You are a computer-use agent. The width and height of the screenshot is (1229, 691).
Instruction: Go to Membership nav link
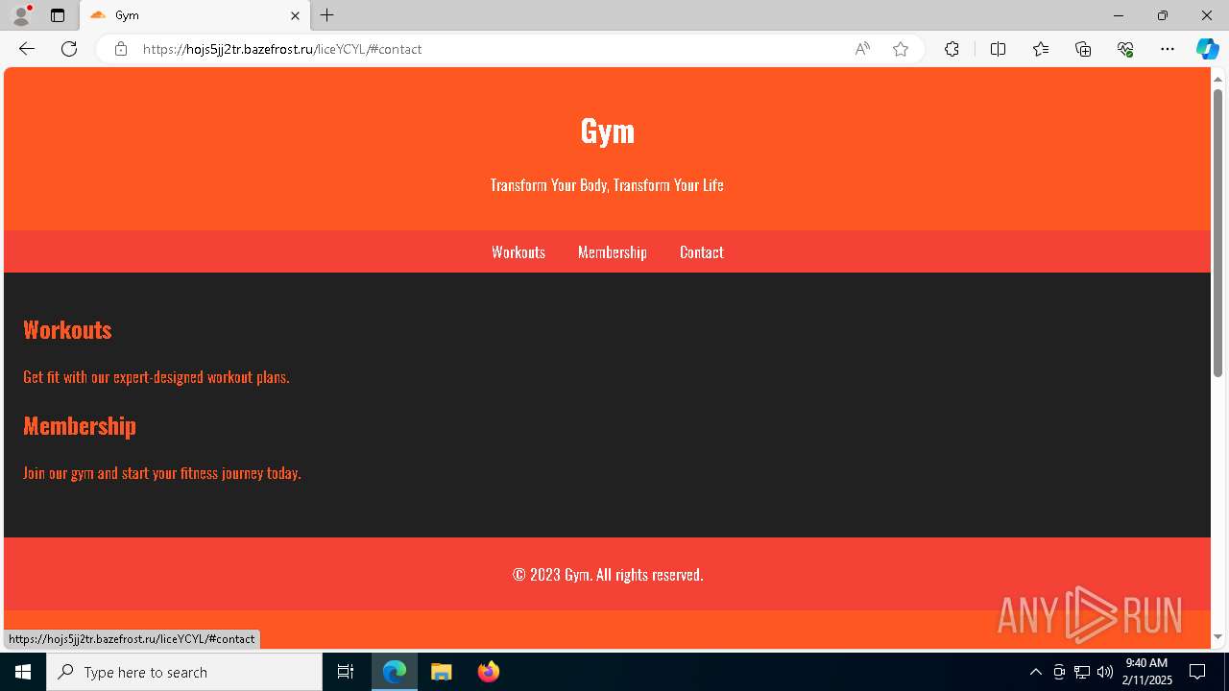(x=613, y=252)
